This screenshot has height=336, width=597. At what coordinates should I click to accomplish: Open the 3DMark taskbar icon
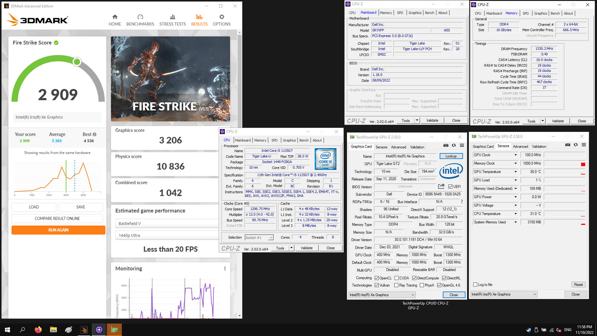click(x=84, y=330)
